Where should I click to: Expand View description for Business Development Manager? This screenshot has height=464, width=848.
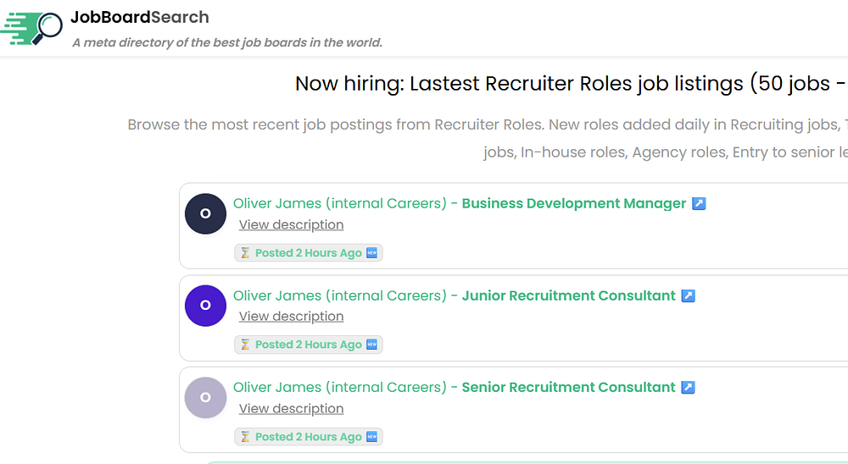click(x=291, y=224)
